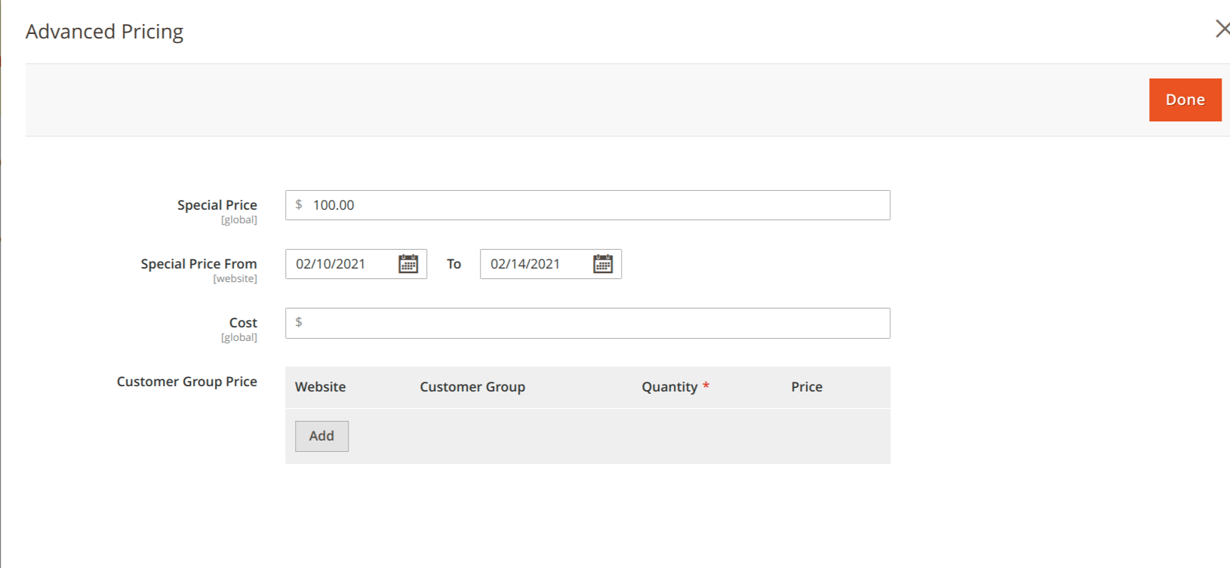This screenshot has width=1230, height=568.
Task: Focus the Special Price input showing 100.00
Action: (596, 205)
